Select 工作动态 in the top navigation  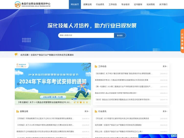tap(113, 4)
